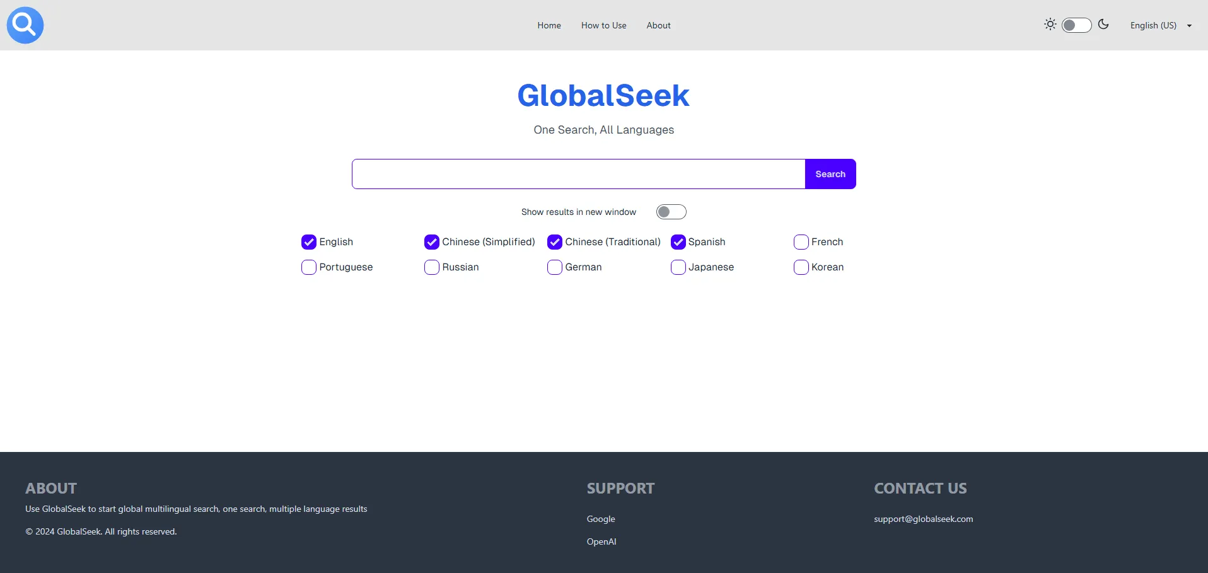Uncheck the Chinese (Simplified) checkbox
The image size is (1208, 573).
[432, 242]
